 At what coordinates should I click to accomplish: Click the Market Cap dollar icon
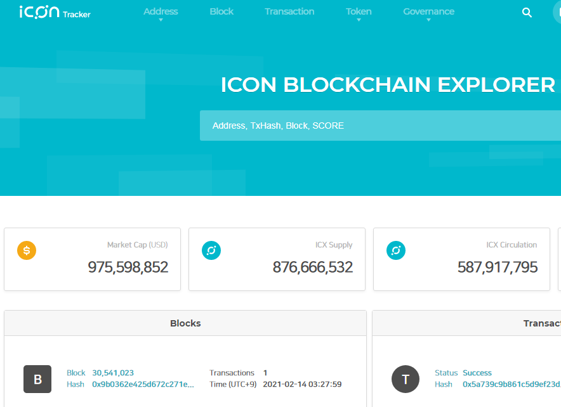27,250
